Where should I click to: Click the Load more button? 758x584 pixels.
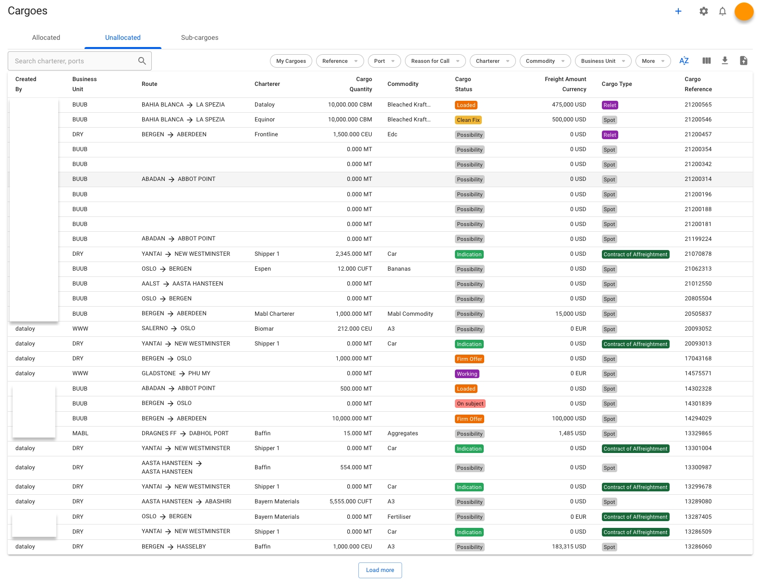(x=379, y=570)
